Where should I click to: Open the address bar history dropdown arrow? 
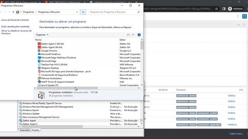[77, 12]
